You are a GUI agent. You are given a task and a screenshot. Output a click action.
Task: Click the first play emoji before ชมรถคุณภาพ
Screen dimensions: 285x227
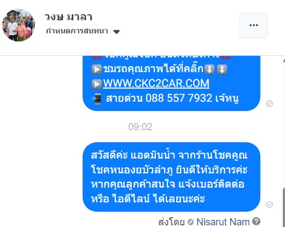click(97, 69)
